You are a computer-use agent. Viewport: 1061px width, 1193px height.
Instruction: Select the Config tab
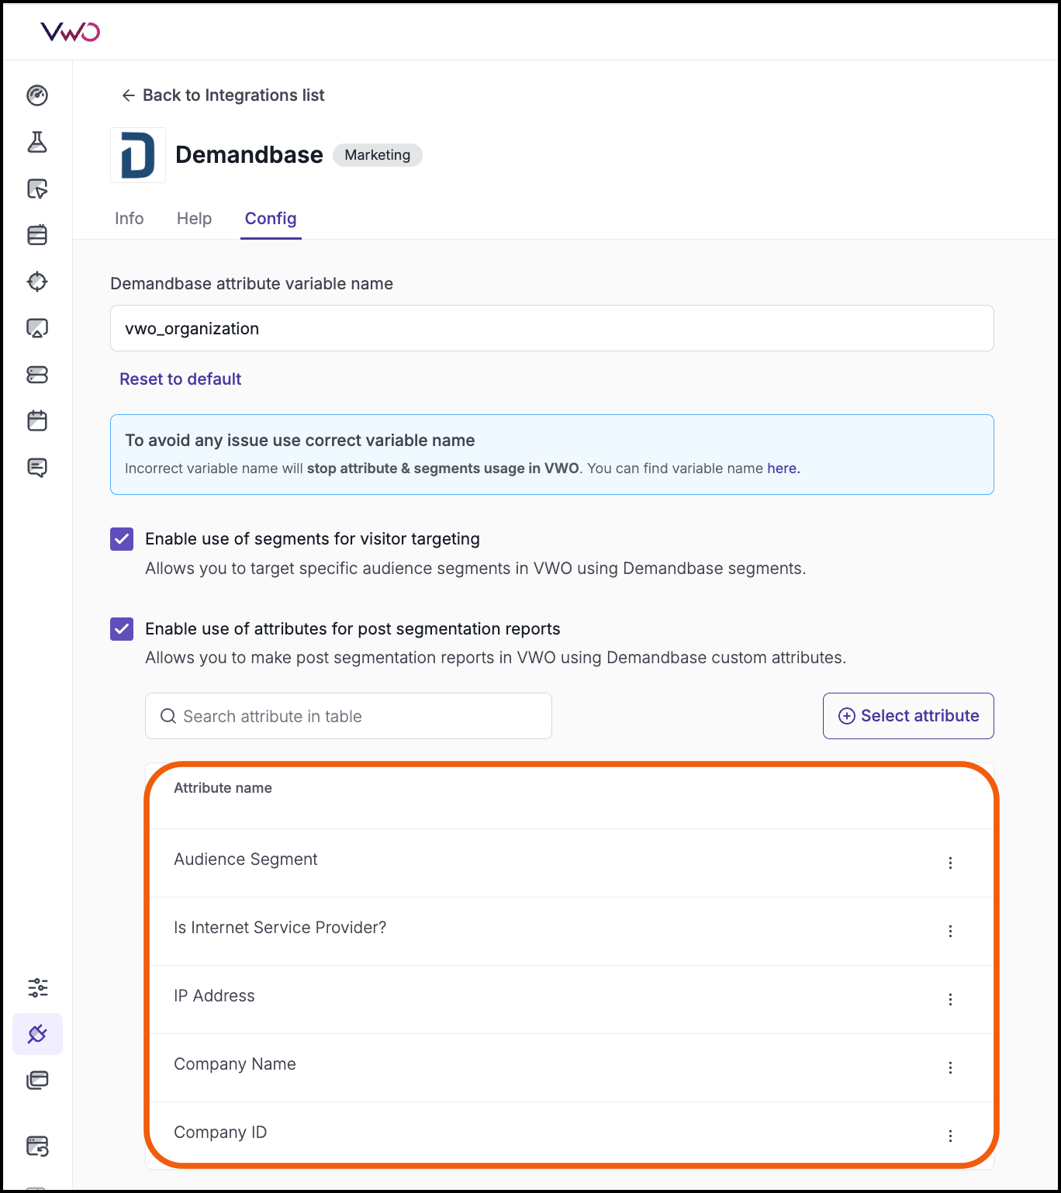pos(271,219)
